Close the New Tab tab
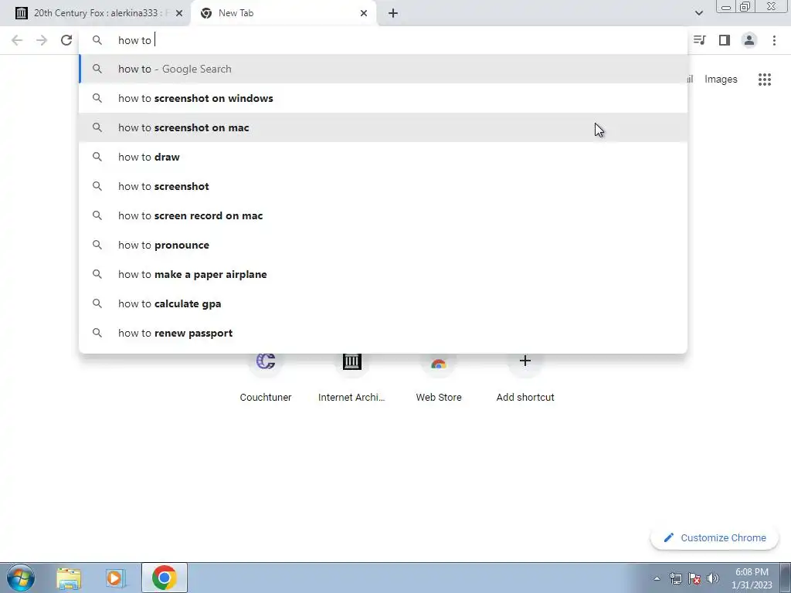 [364, 13]
